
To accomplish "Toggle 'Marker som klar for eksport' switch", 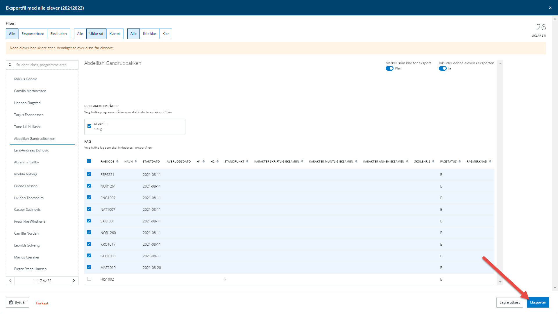I will (x=389, y=68).
